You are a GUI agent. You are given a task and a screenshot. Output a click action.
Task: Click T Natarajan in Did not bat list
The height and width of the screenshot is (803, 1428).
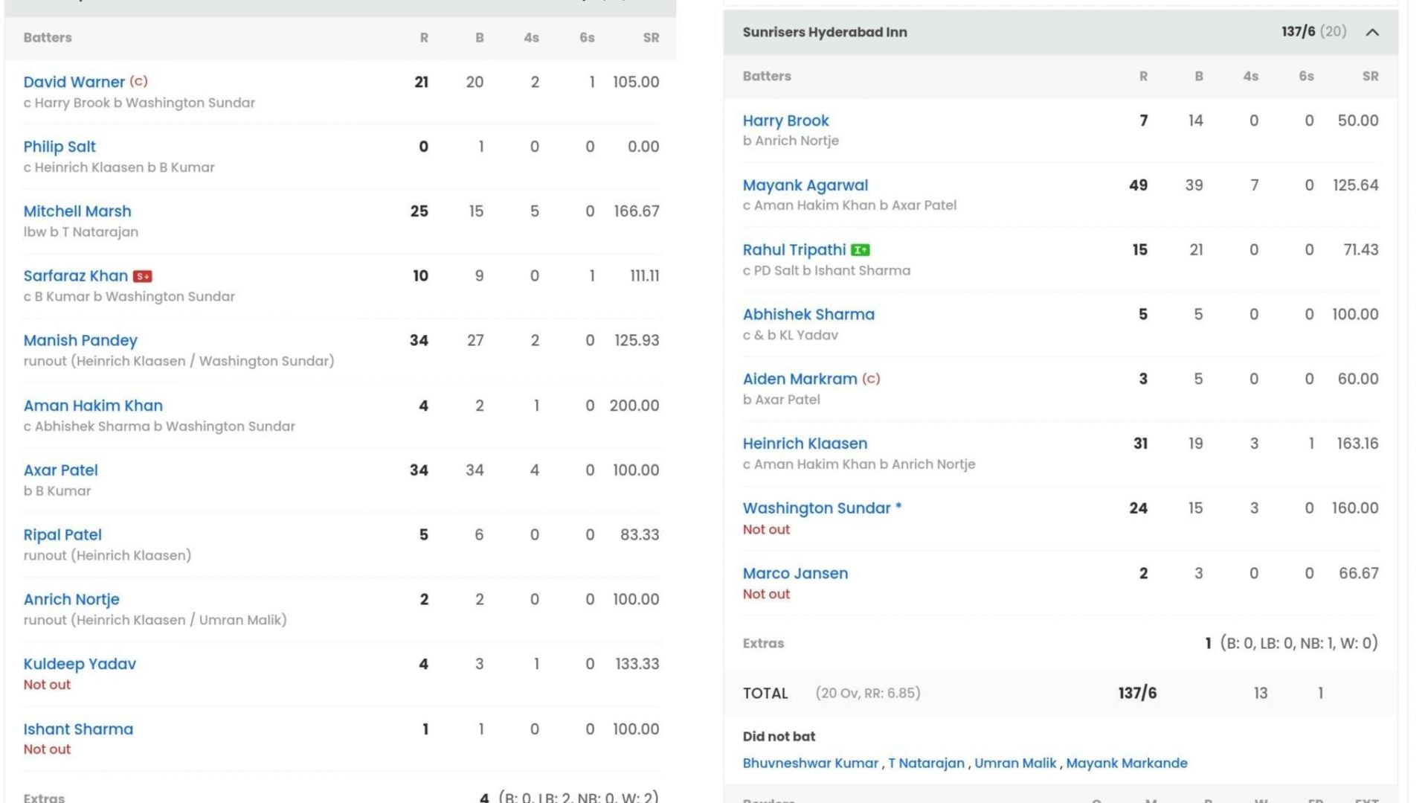pos(926,763)
